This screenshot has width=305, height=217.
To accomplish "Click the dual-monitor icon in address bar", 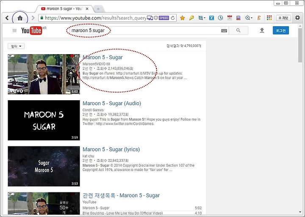I will [x=150, y=18].
